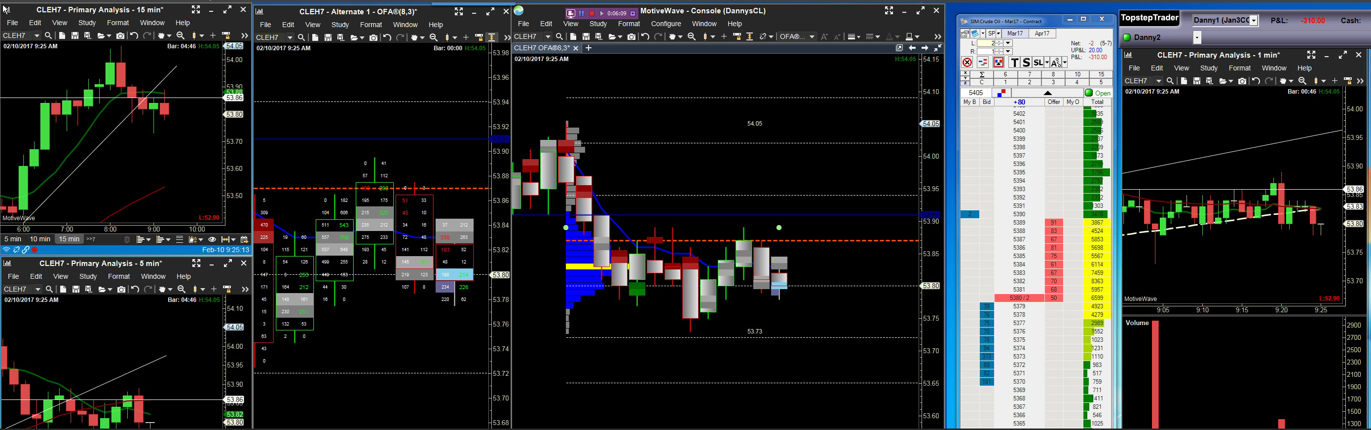Take snapshot of the 1 min chart
Viewport: 1371px width, 430px height.
pyautogui.click(x=1242, y=81)
